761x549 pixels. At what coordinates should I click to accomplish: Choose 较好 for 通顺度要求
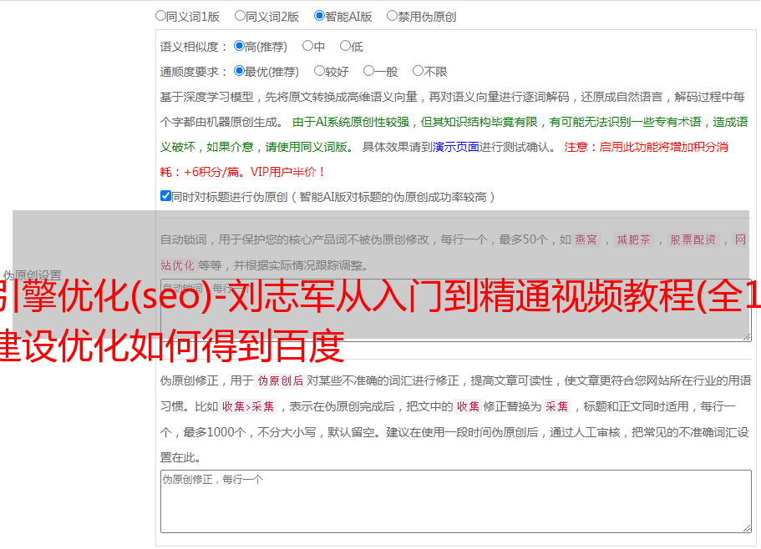(319, 71)
